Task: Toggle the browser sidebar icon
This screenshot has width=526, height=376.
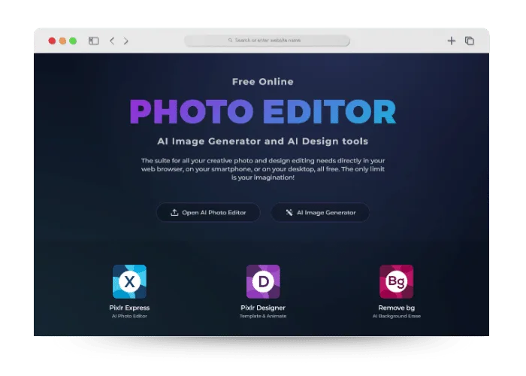Action: [x=94, y=41]
